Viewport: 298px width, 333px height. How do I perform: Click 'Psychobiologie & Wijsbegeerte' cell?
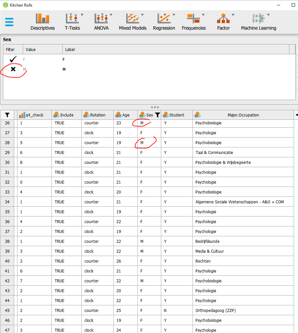click(243, 162)
